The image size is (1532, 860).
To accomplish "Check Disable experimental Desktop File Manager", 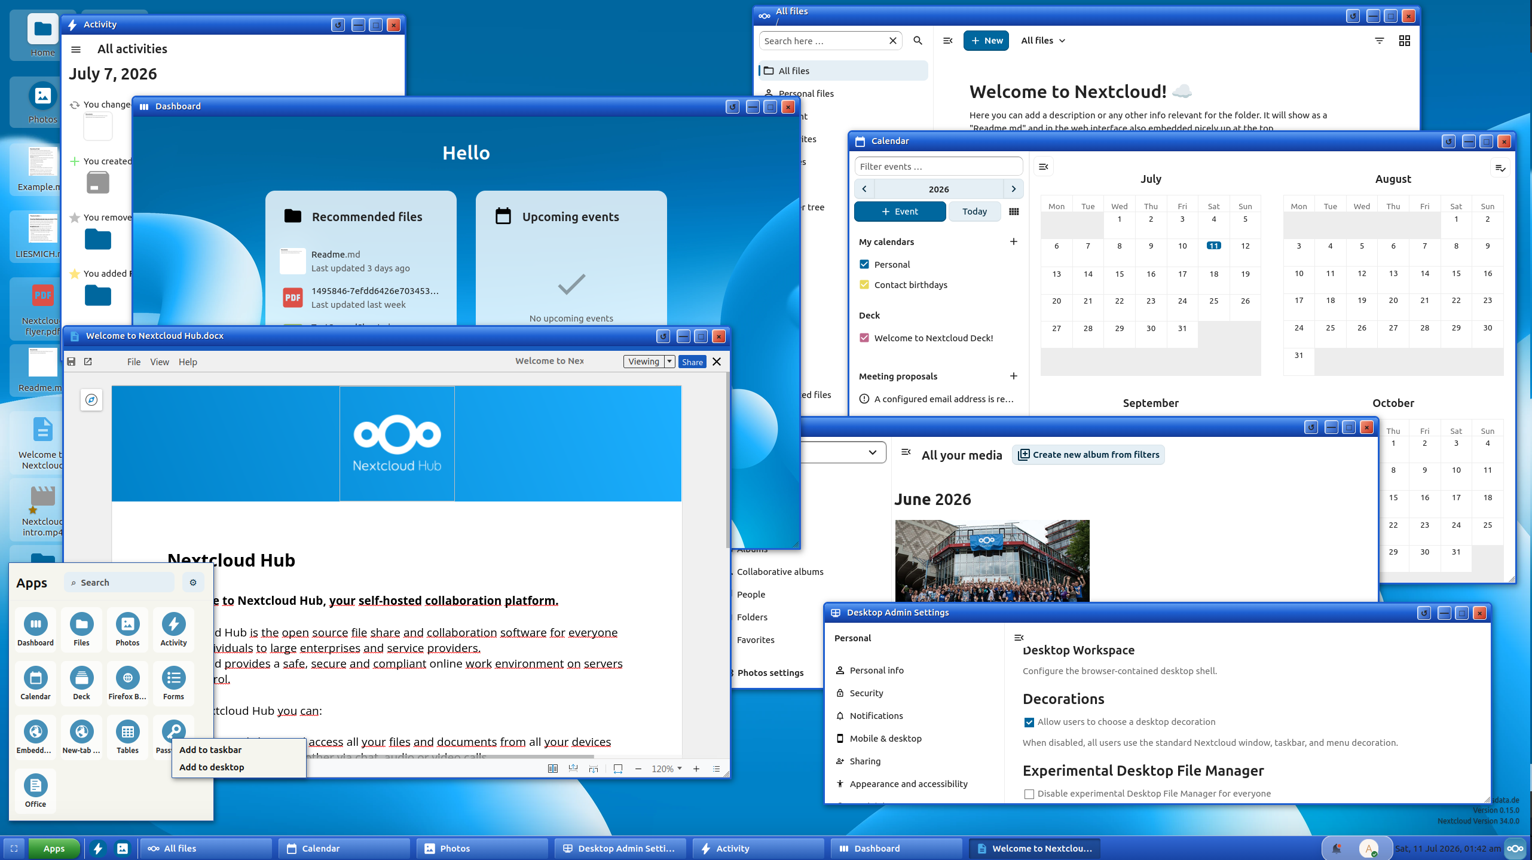I will tap(1029, 794).
